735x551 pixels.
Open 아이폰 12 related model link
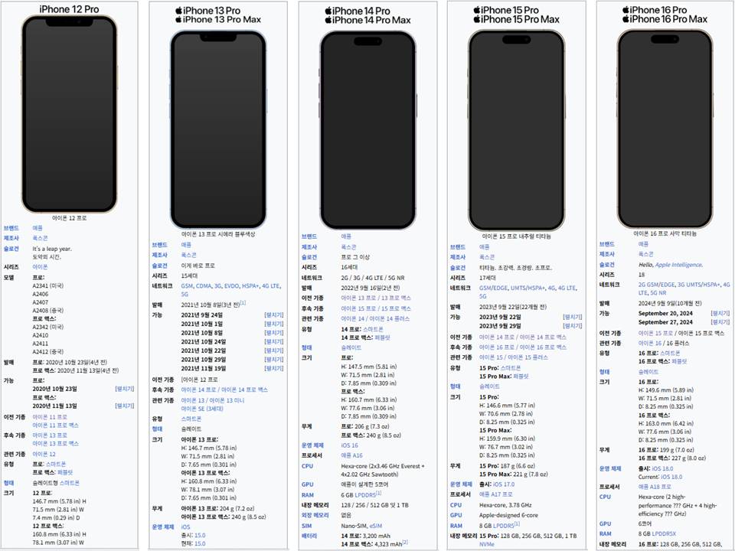tap(44, 455)
